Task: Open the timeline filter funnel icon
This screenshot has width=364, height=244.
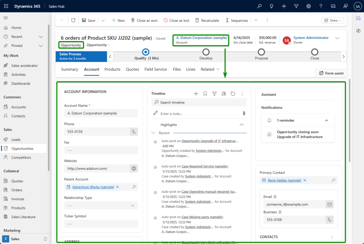Action: point(214,94)
